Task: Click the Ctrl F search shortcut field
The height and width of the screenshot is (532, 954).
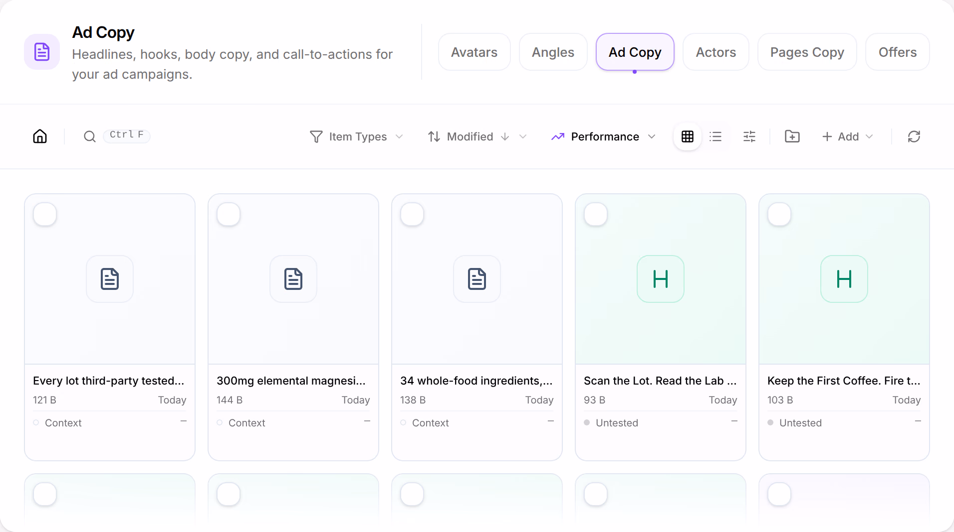Action: [127, 135]
